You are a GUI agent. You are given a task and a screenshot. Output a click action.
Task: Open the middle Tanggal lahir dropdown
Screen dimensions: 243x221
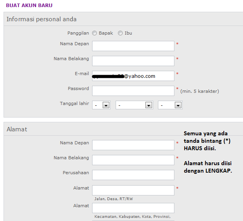tap(134, 105)
